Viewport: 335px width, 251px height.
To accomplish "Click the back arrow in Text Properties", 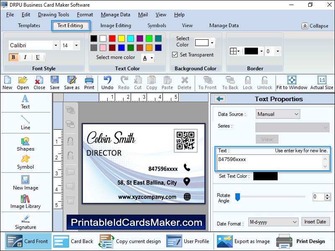I will pos(220,99).
